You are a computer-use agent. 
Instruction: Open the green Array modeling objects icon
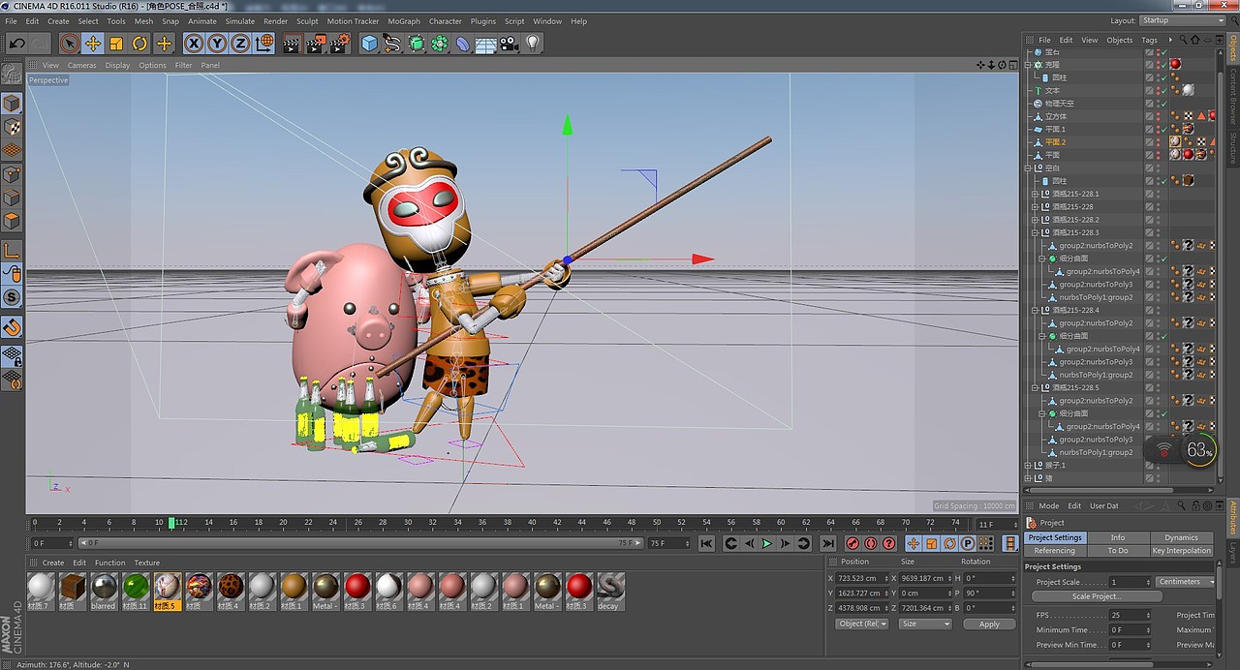pos(440,44)
